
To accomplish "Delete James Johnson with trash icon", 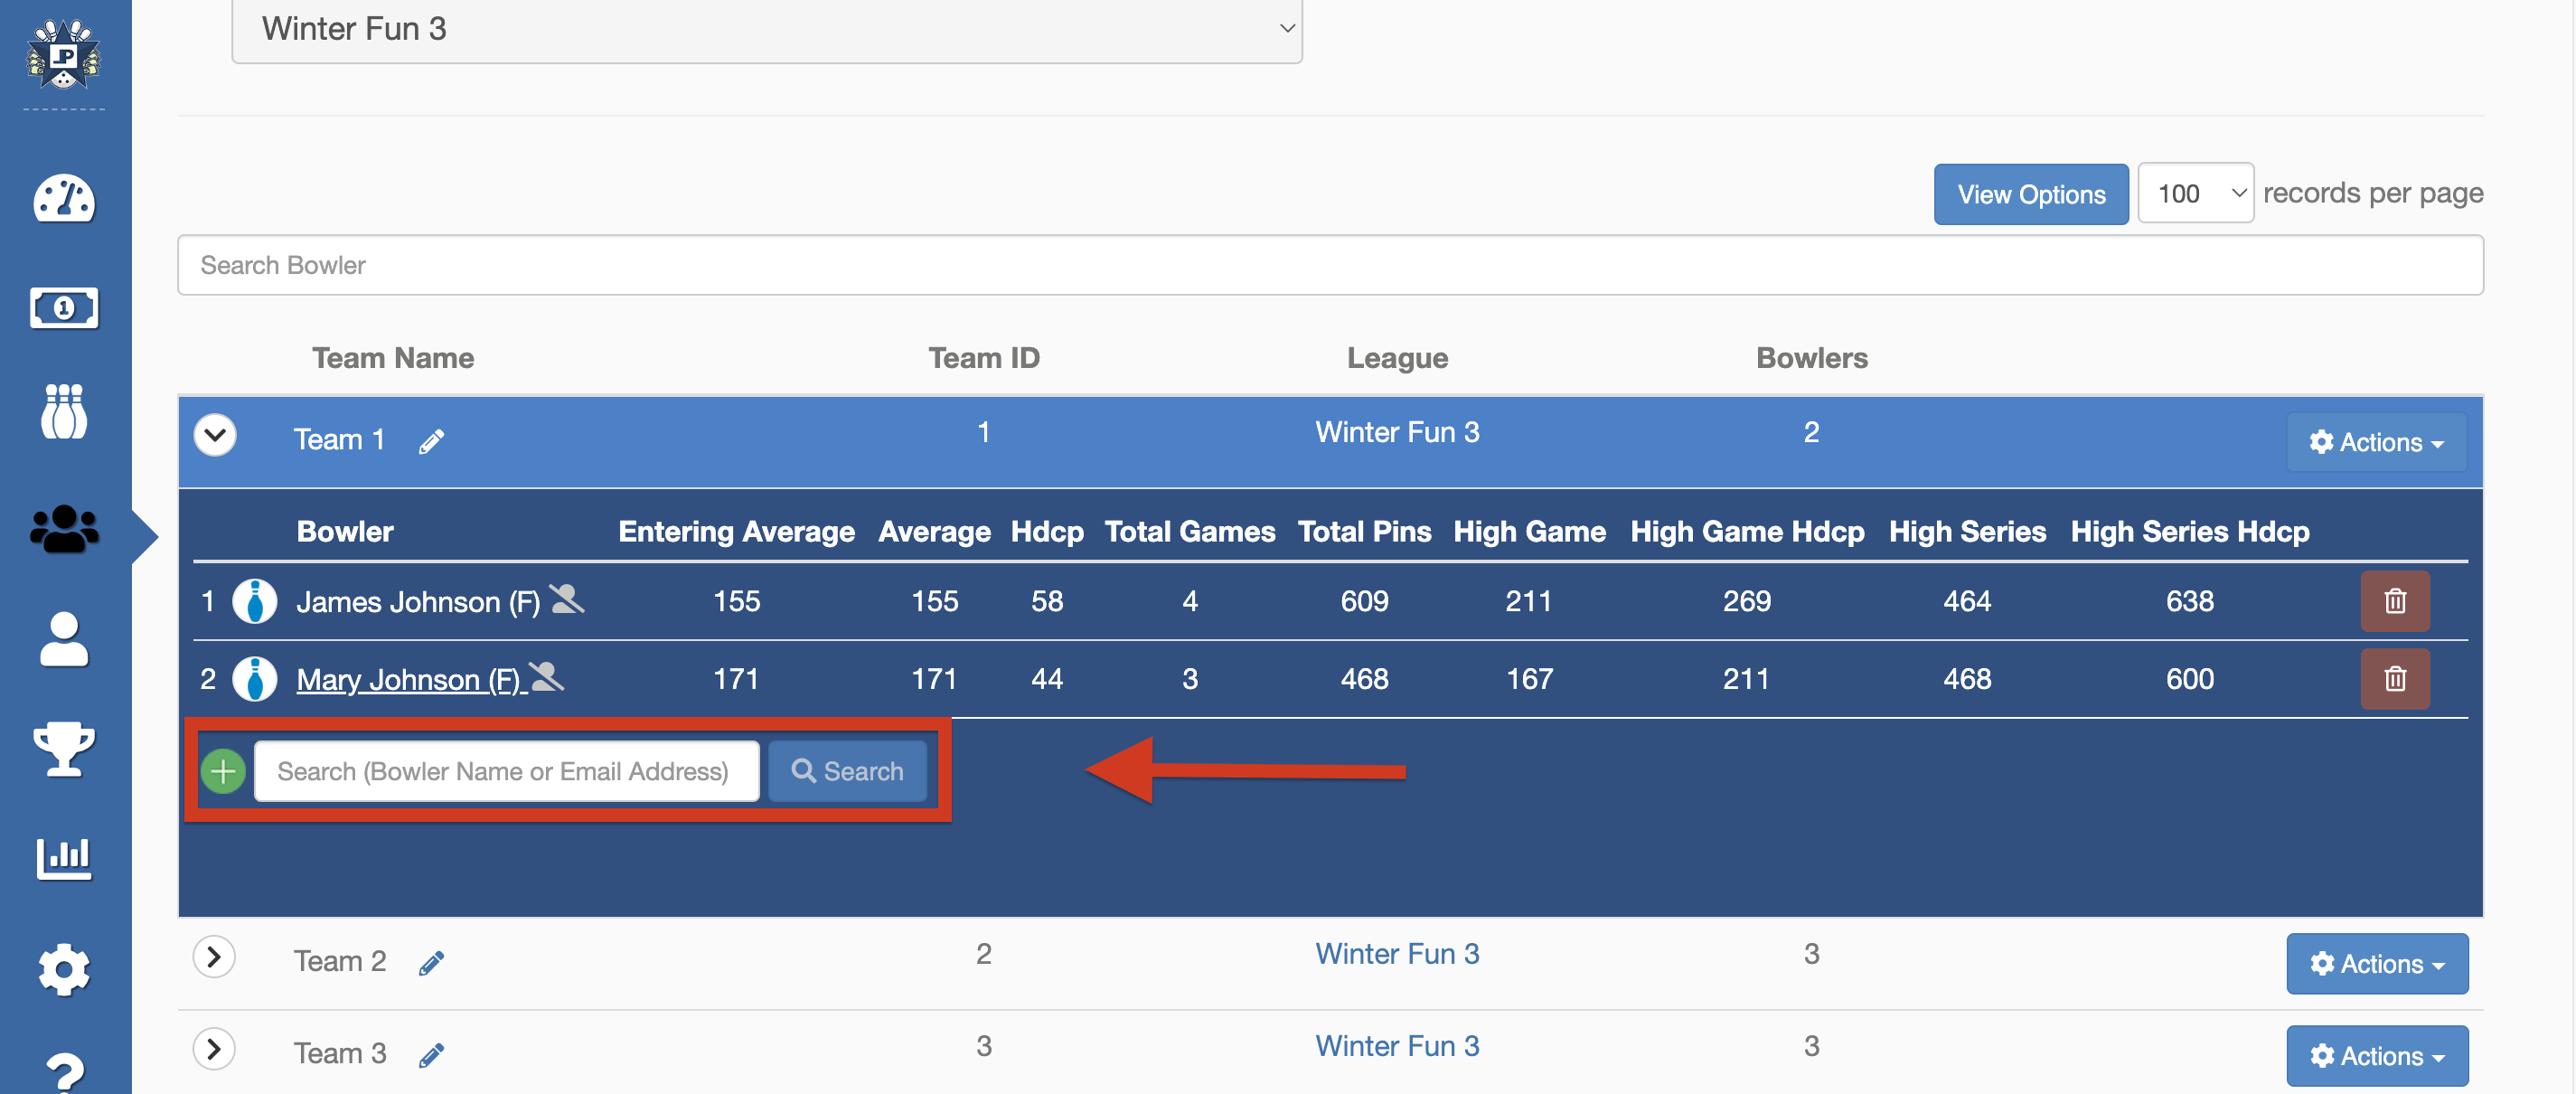I will click(x=2394, y=601).
